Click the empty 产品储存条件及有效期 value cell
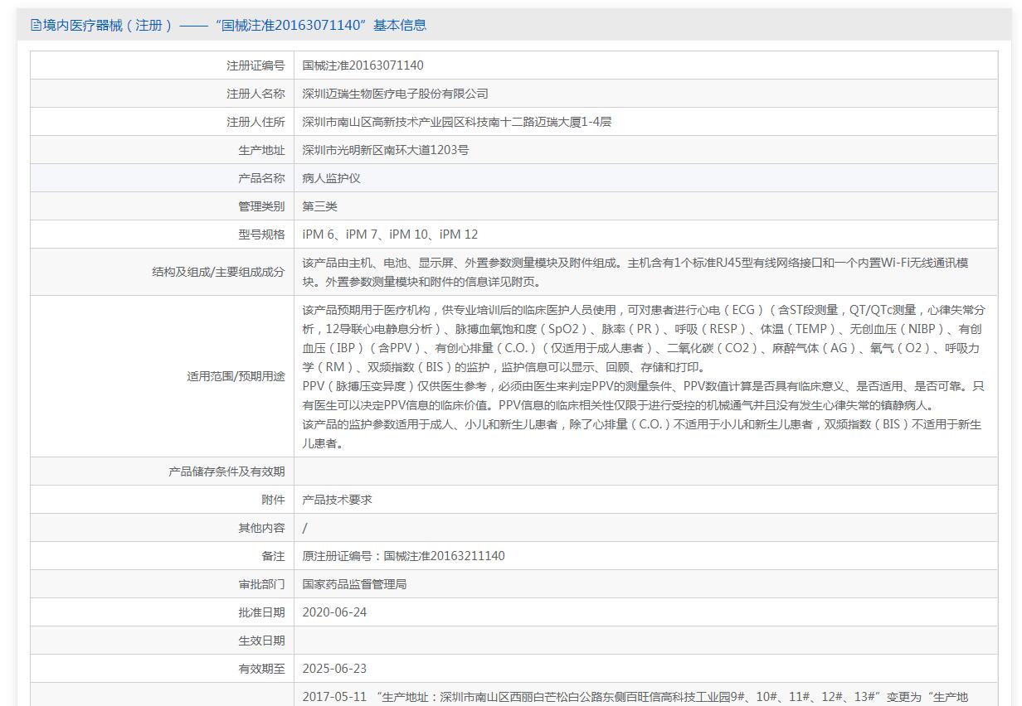Viewport: 1022px width, 706px height. pos(645,471)
